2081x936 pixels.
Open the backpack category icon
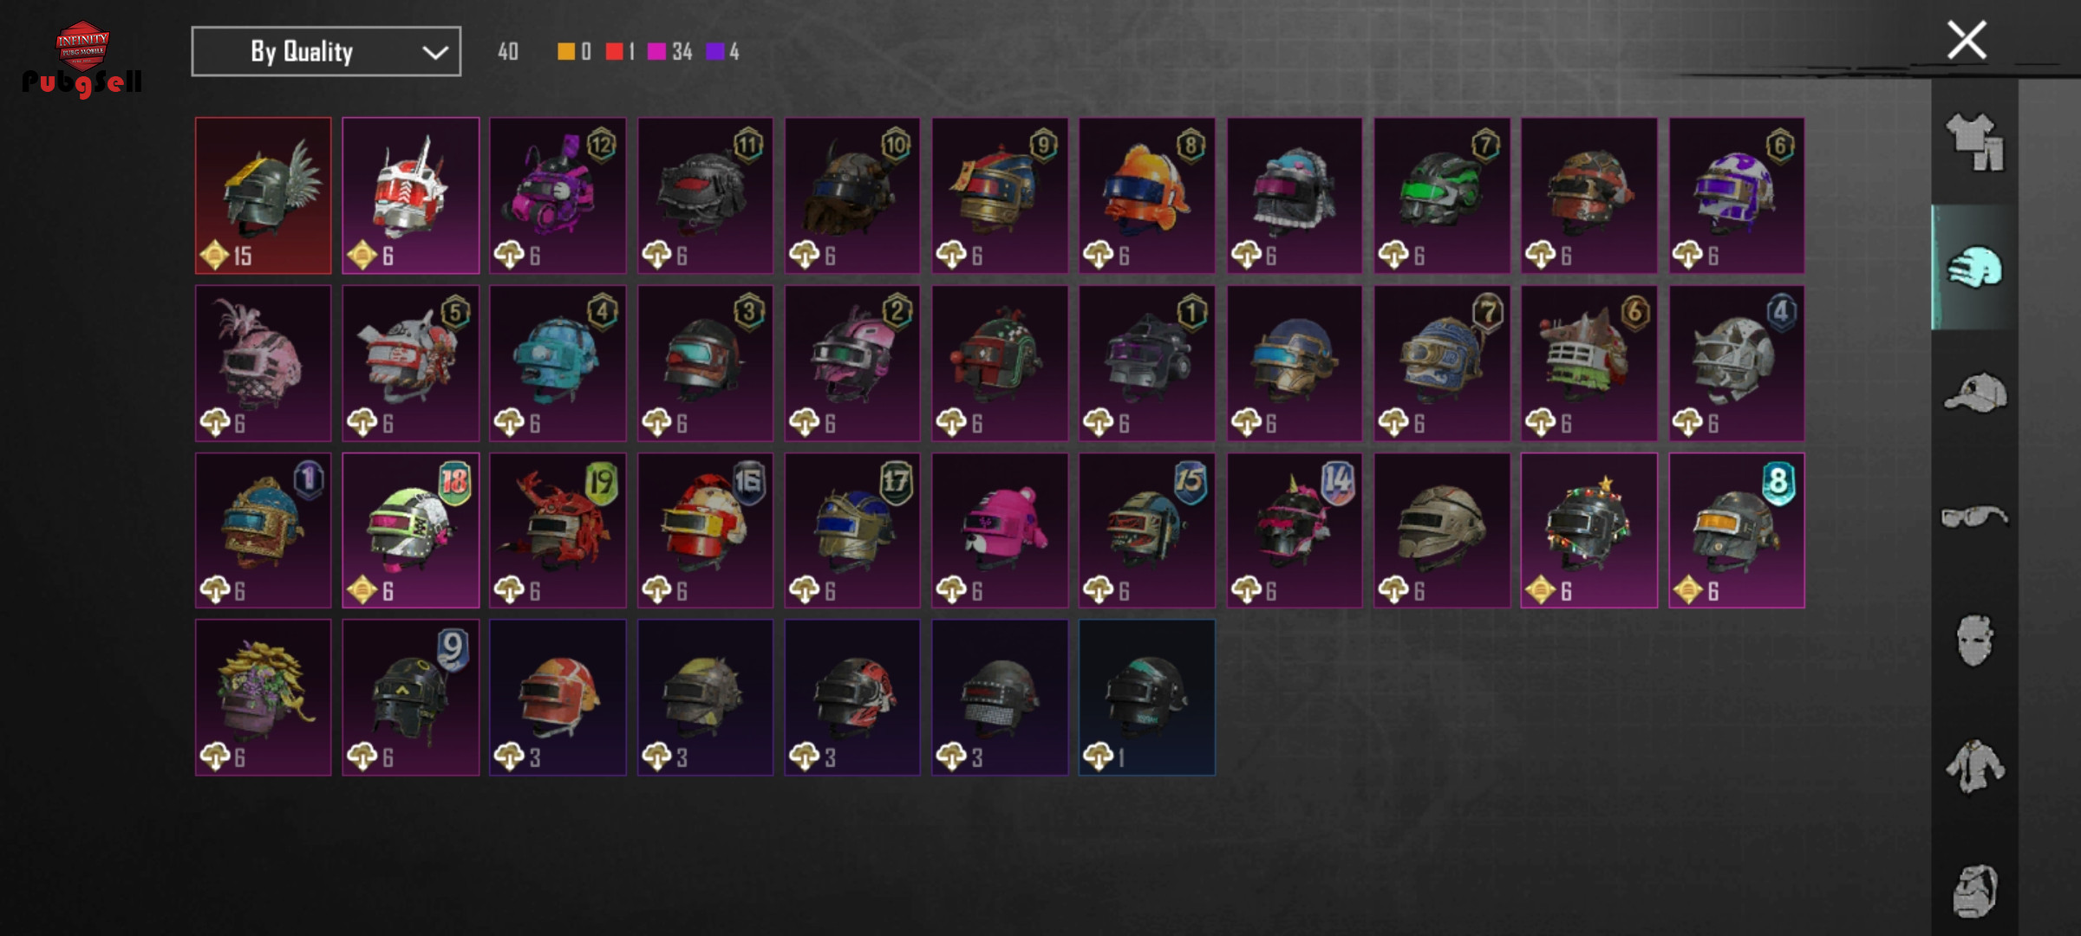click(1974, 890)
